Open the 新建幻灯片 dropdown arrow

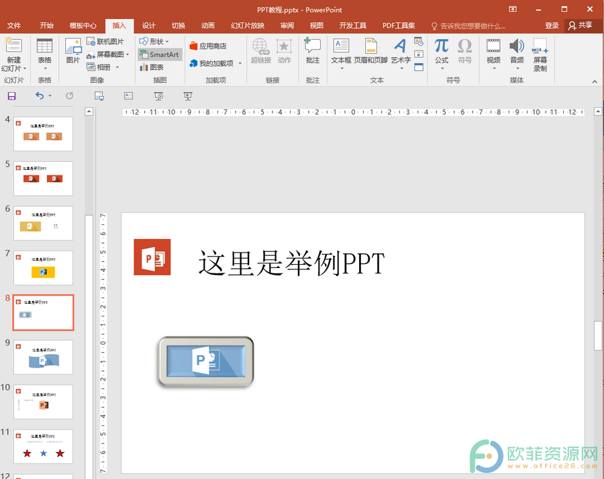[25, 69]
